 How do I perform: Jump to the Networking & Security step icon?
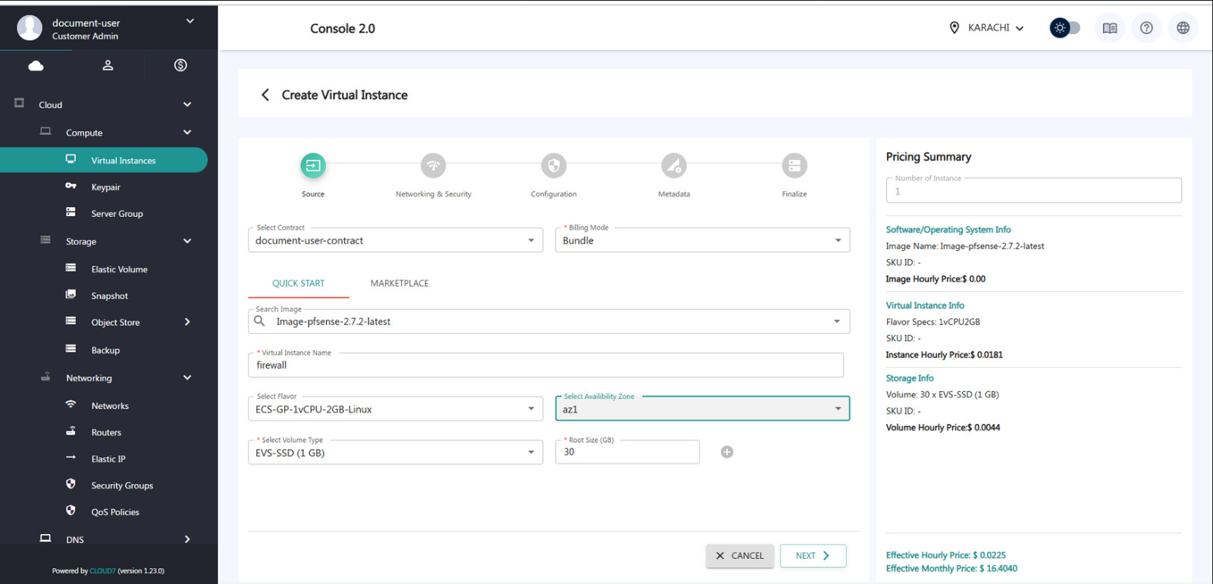click(433, 165)
